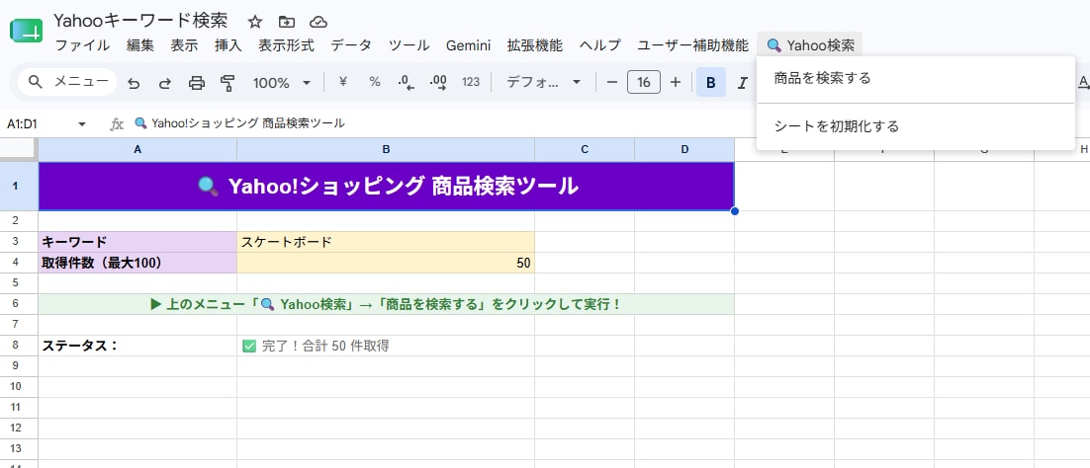The height and width of the screenshot is (468, 1090).
Task: Click the fx function icon
Action: click(117, 124)
